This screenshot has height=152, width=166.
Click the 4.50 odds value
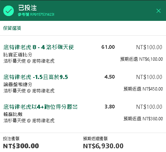(x=109, y=77)
